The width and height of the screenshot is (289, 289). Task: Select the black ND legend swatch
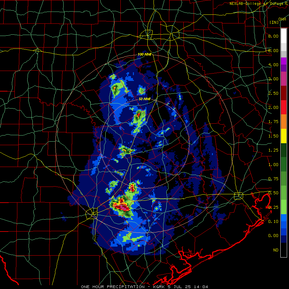(x=284, y=250)
